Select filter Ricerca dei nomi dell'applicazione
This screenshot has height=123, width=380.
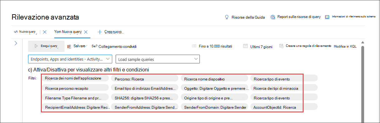pos(75,78)
